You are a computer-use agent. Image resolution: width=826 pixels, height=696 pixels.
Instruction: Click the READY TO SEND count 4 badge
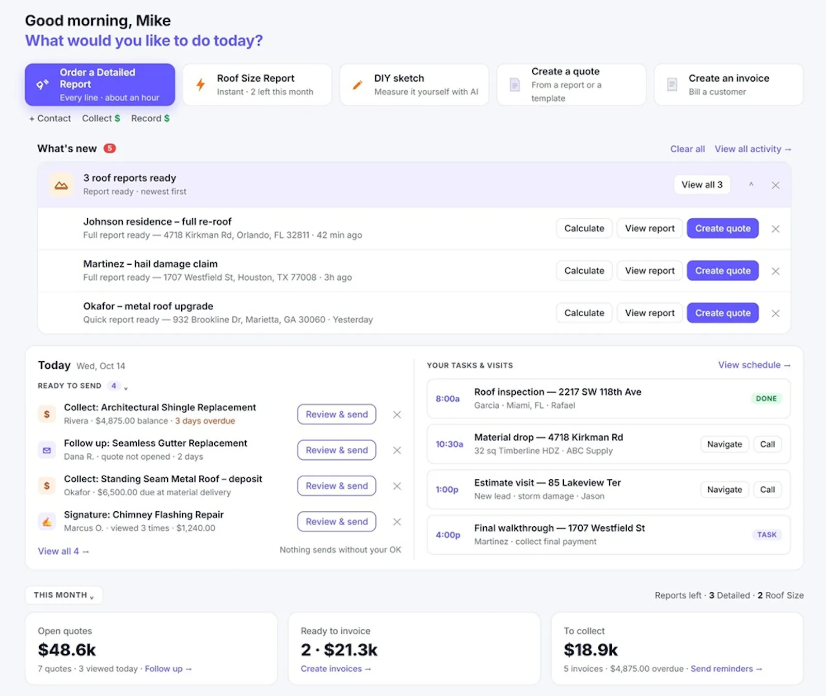114,386
